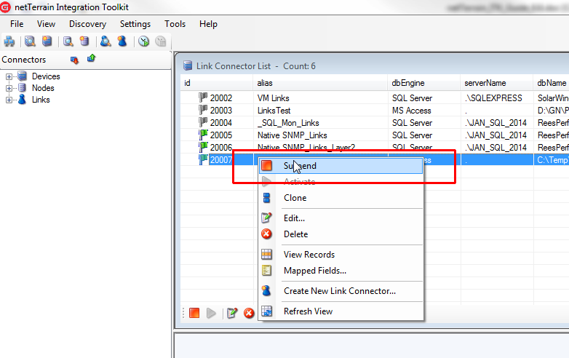The height and width of the screenshot is (358, 569).
Task: Click the network devices icon in the main toolbar
Action: 9,41
